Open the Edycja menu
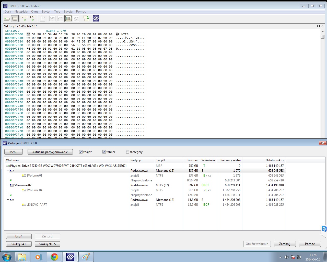The width and height of the screenshot is (327, 262). 68,12
